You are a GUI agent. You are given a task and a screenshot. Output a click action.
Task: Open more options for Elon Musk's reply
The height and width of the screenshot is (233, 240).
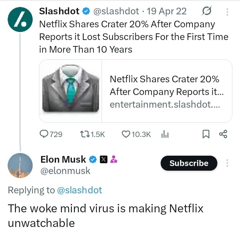tap(228, 163)
